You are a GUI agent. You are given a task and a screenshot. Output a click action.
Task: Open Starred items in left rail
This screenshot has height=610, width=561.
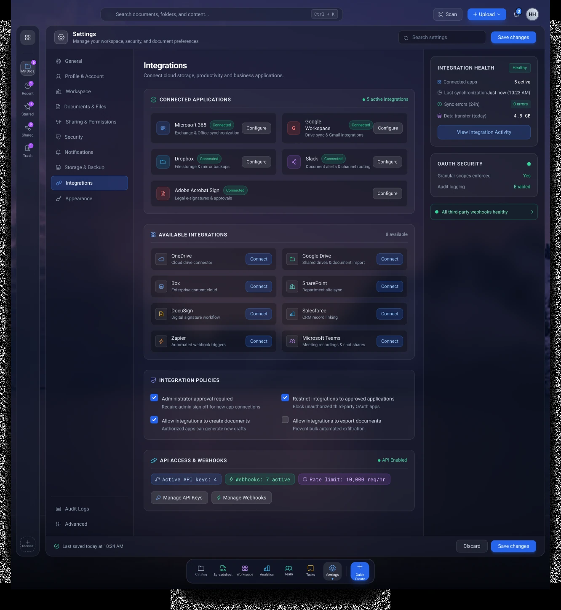tap(28, 109)
